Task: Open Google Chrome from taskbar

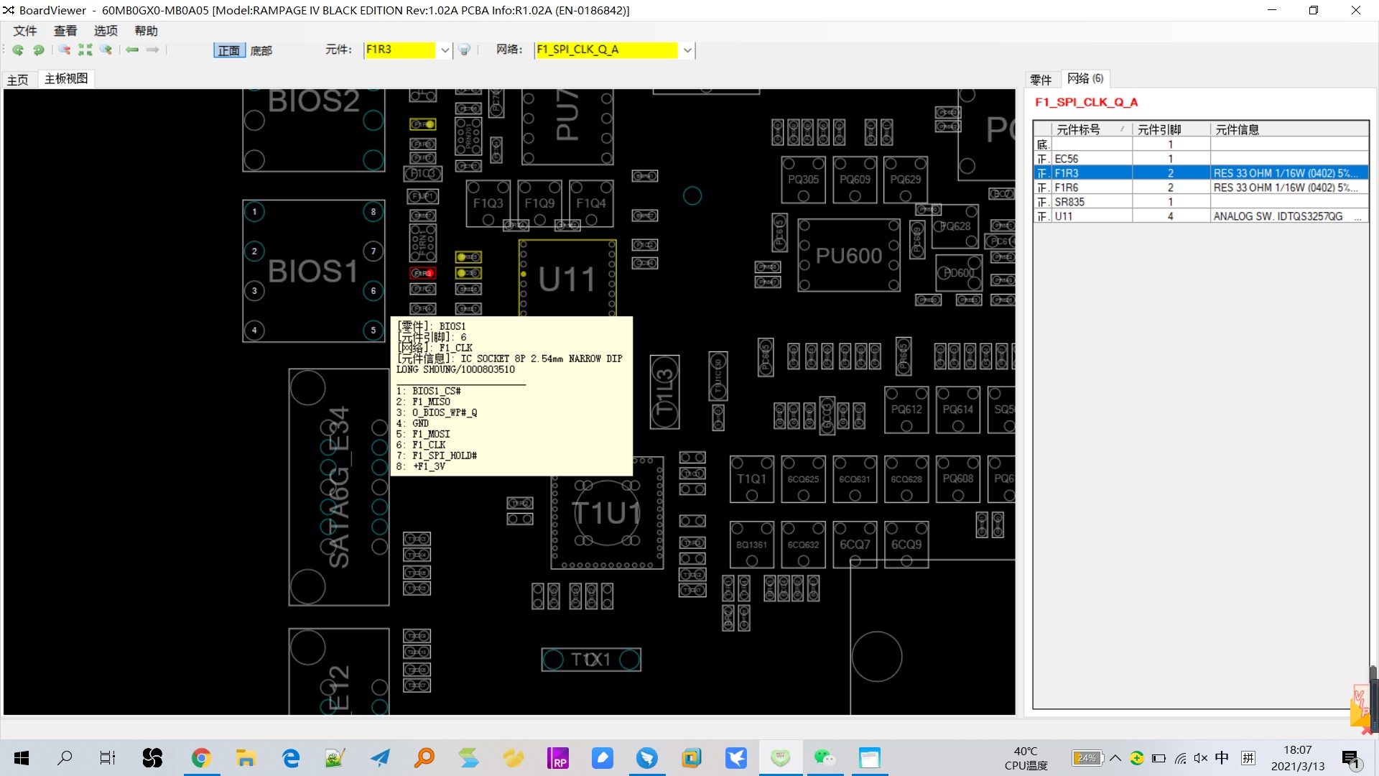Action: pos(201,758)
